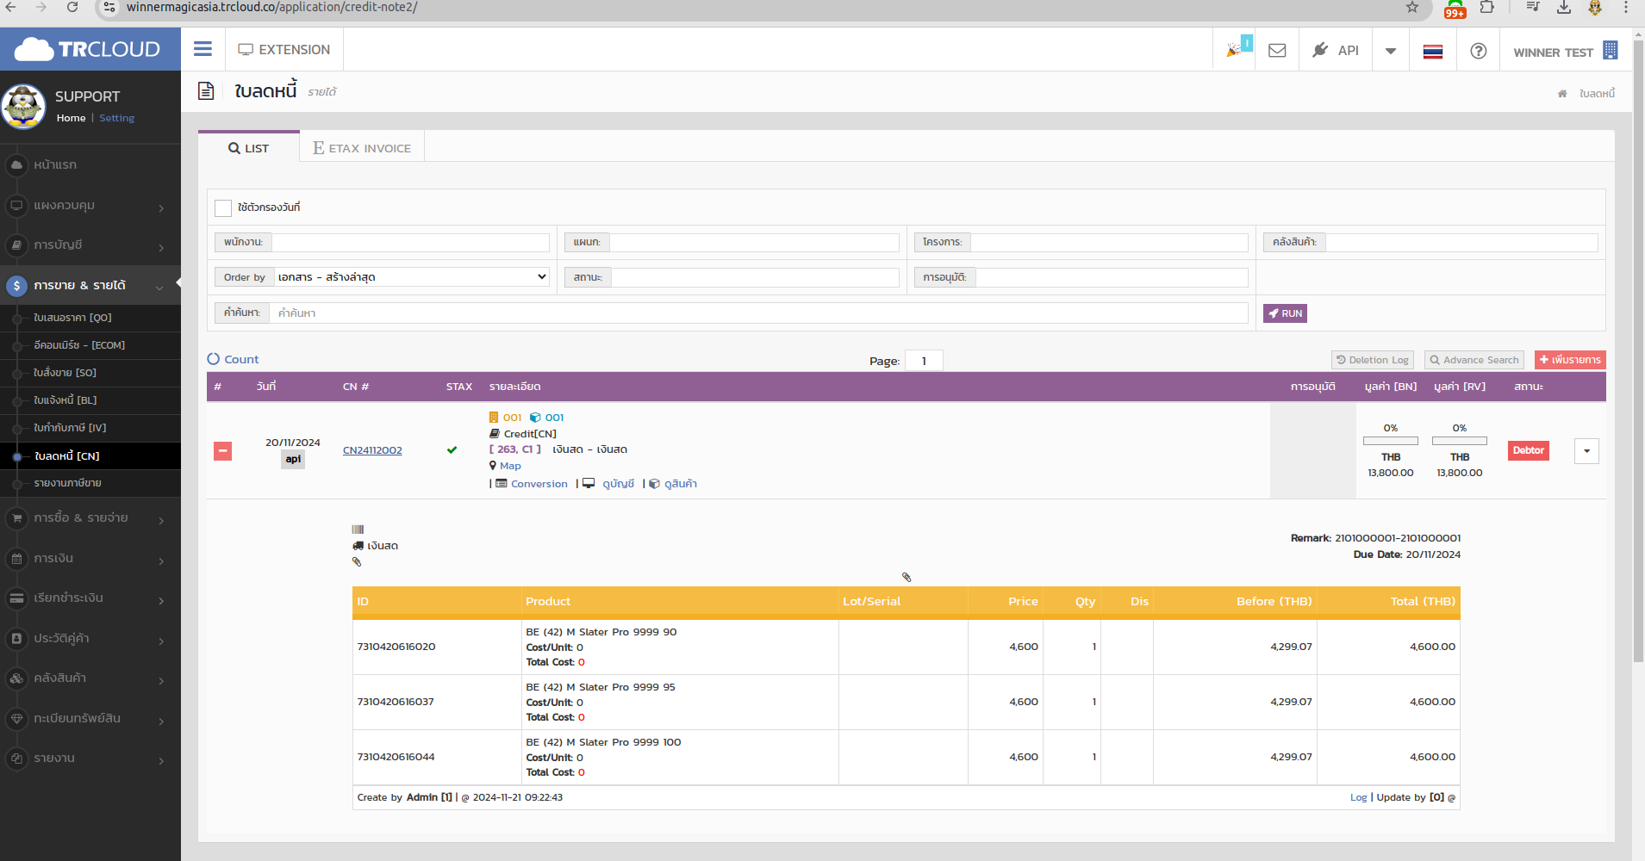Click the company building icon

[x=1610, y=50]
